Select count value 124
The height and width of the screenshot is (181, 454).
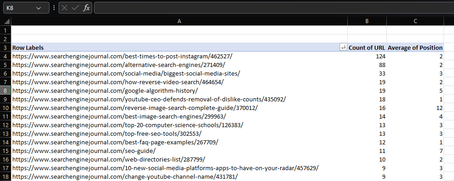367,56
